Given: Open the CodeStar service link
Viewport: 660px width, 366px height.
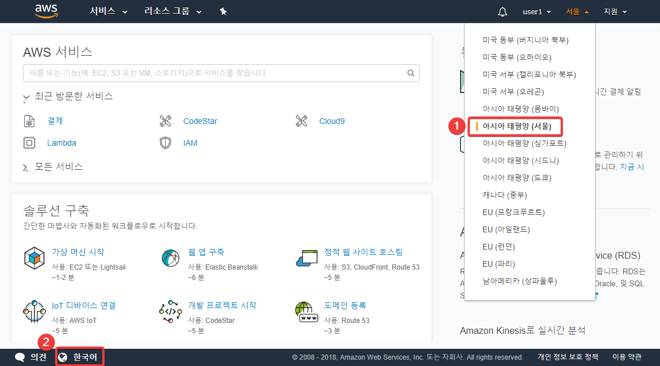Looking at the screenshot, I should tap(200, 121).
